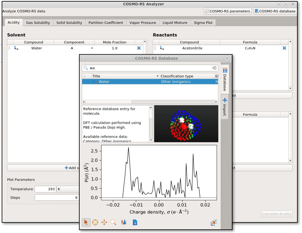Open the Component dropdown for Water
Screen dimensions: 302x233
coord(92,48)
